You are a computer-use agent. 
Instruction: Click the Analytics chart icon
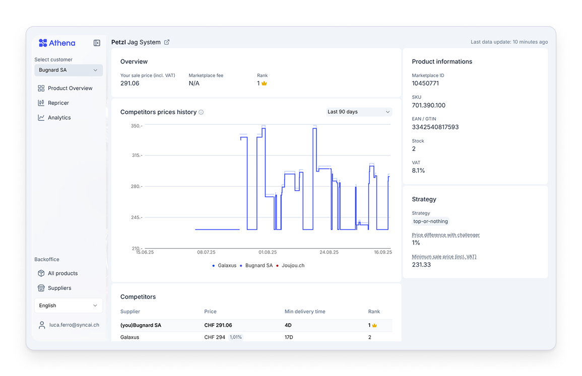coord(41,118)
